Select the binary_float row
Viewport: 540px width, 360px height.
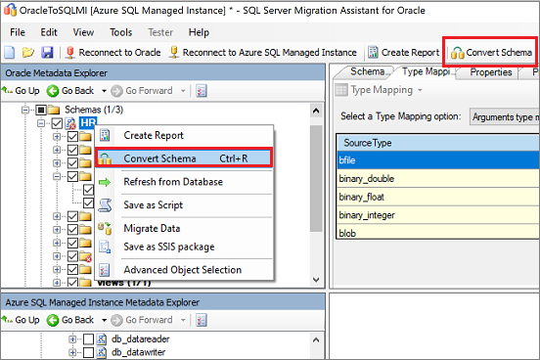coord(438,197)
